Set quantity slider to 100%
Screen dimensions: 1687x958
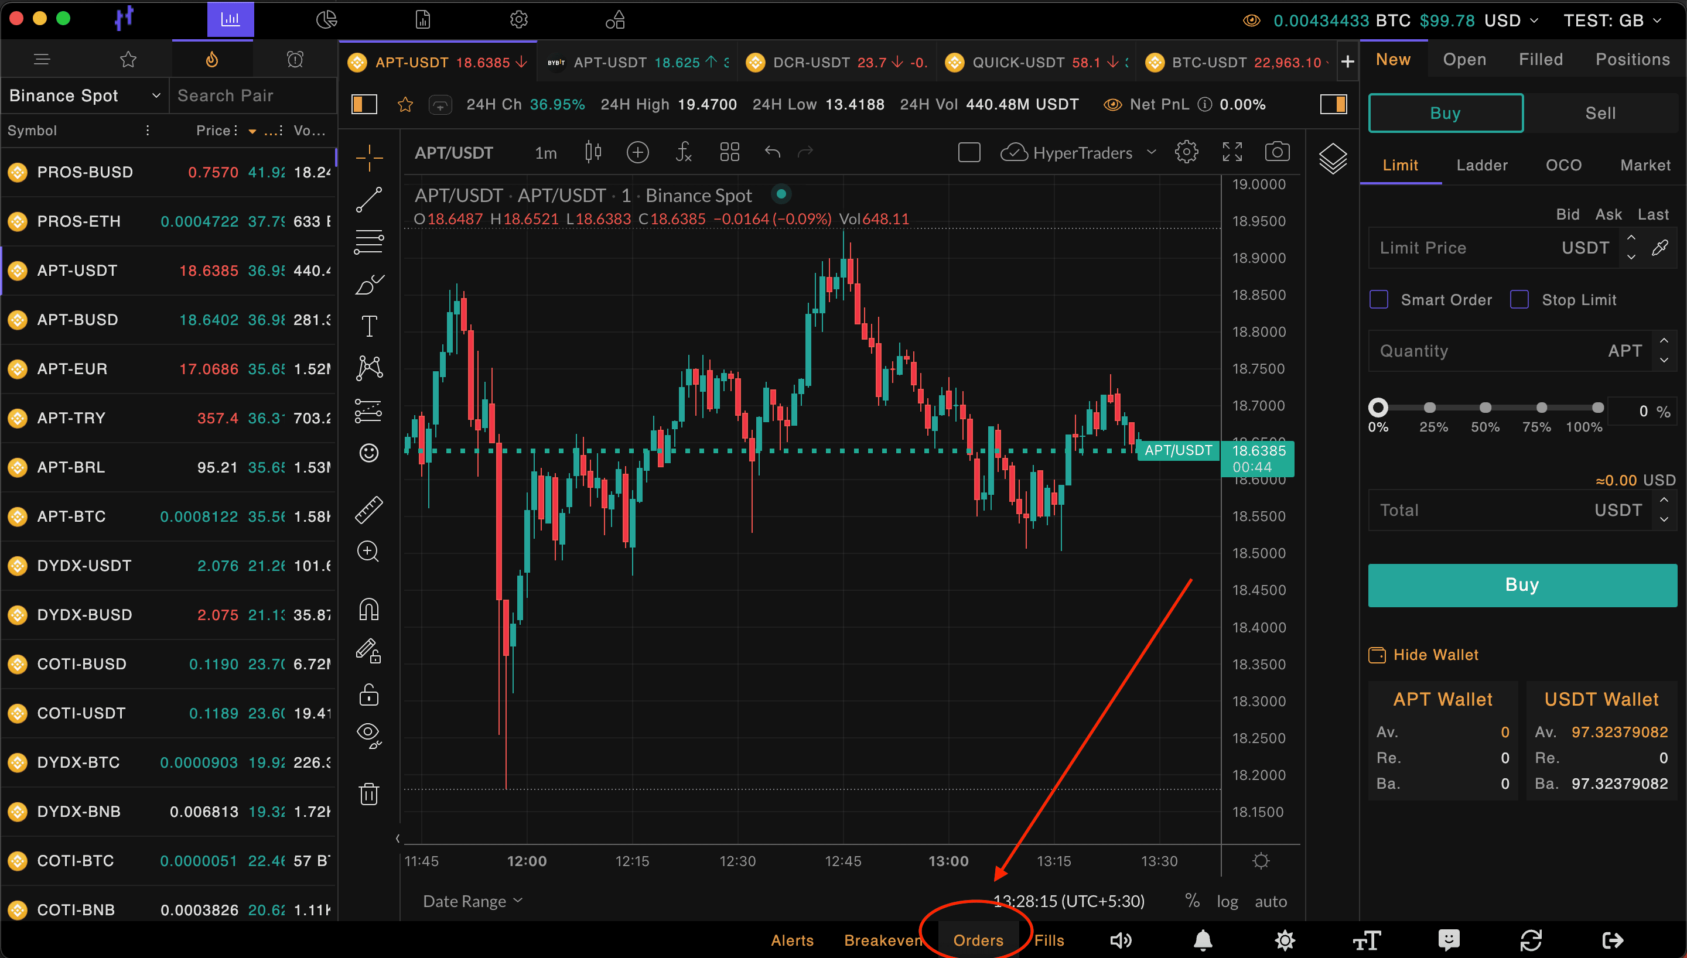[1597, 408]
